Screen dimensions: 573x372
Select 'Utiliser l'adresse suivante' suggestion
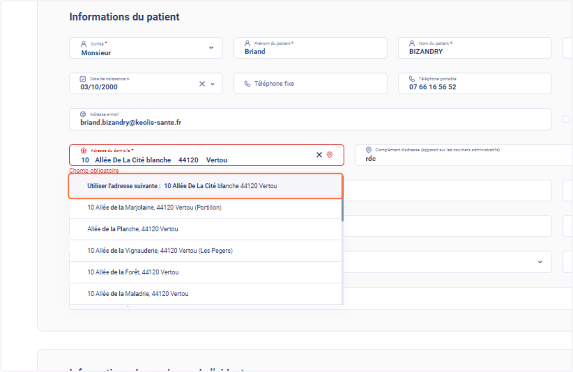coord(206,186)
